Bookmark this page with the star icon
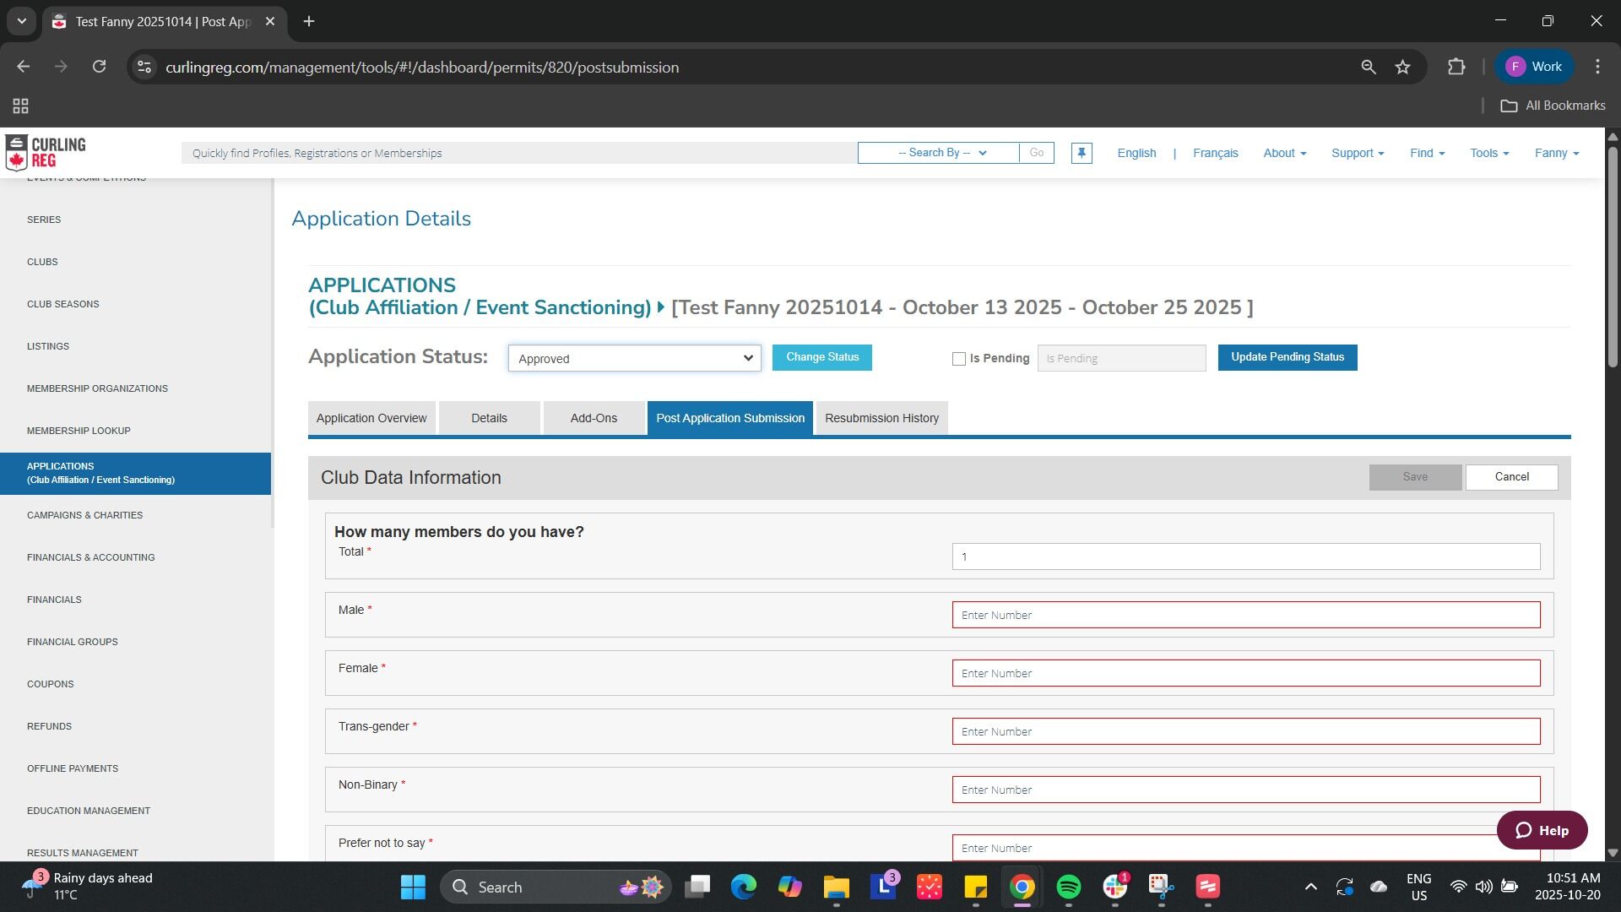 pyautogui.click(x=1402, y=67)
